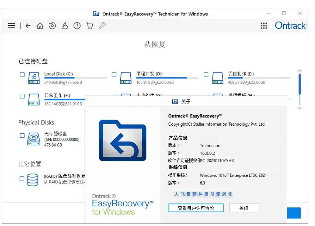Select the back arrow navigation icon
The height and width of the screenshot is (226, 315).
(x=28, y=26)
